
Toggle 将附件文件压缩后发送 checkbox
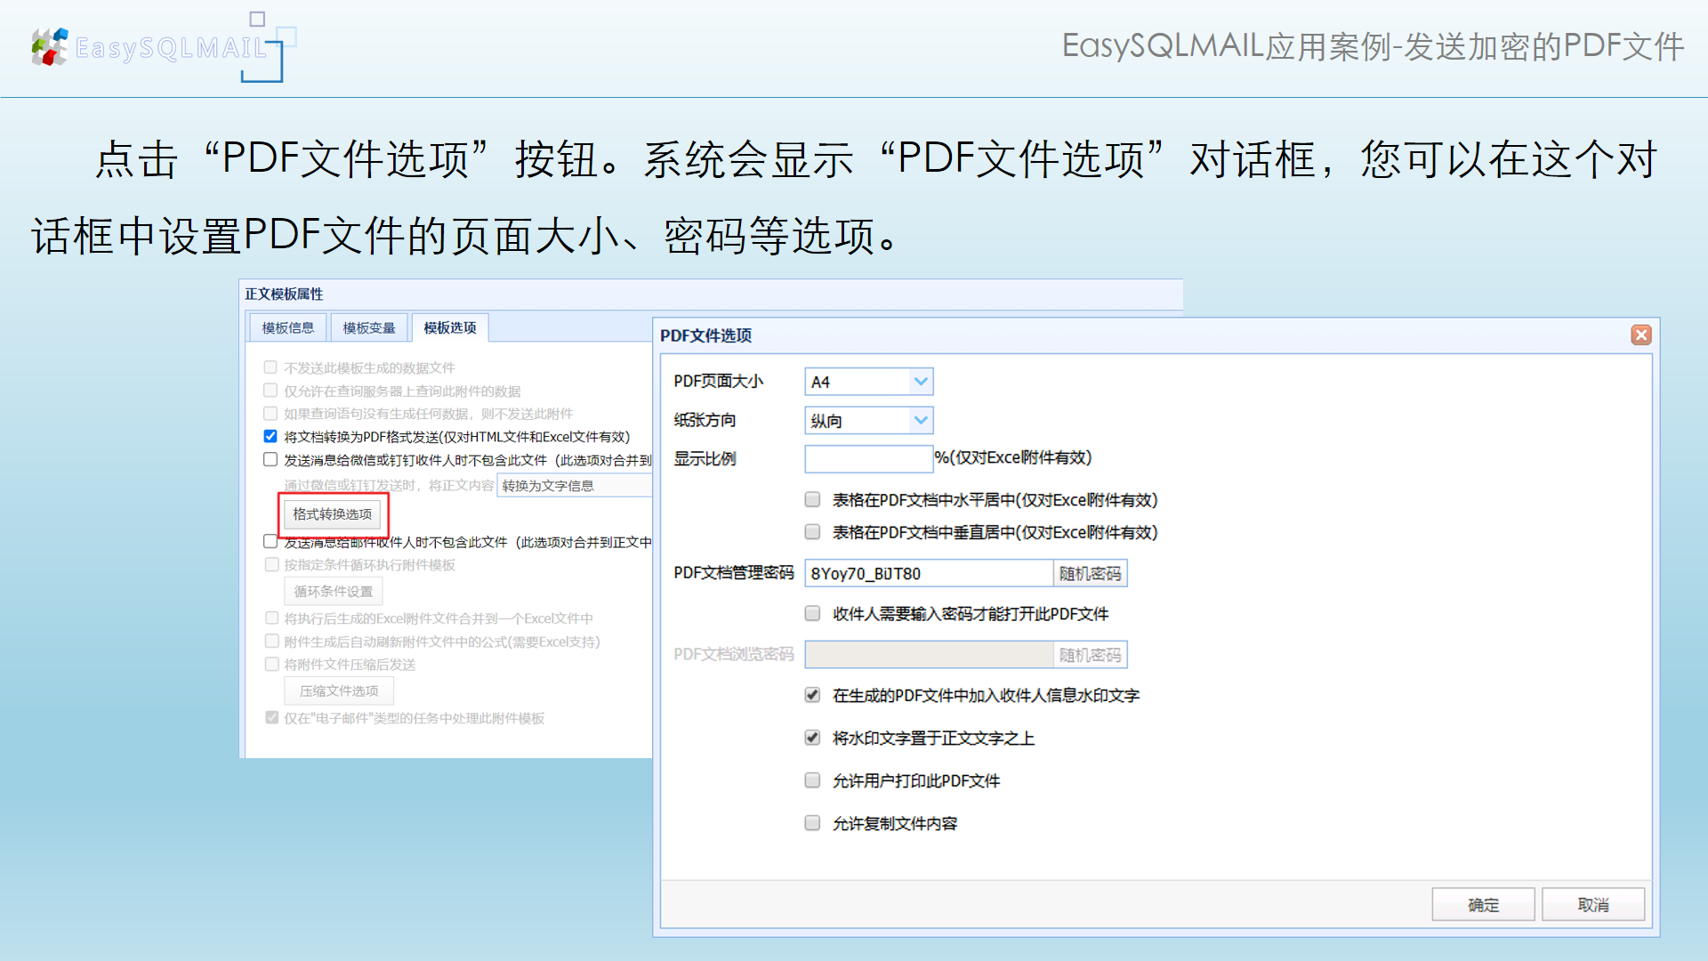pyautogui.click(x=272, y=664)
